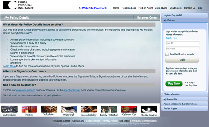The width and height of the screenshot is (209, 127).
Task: Open Contact Us in top navigation
Action: tap(189, 8)
